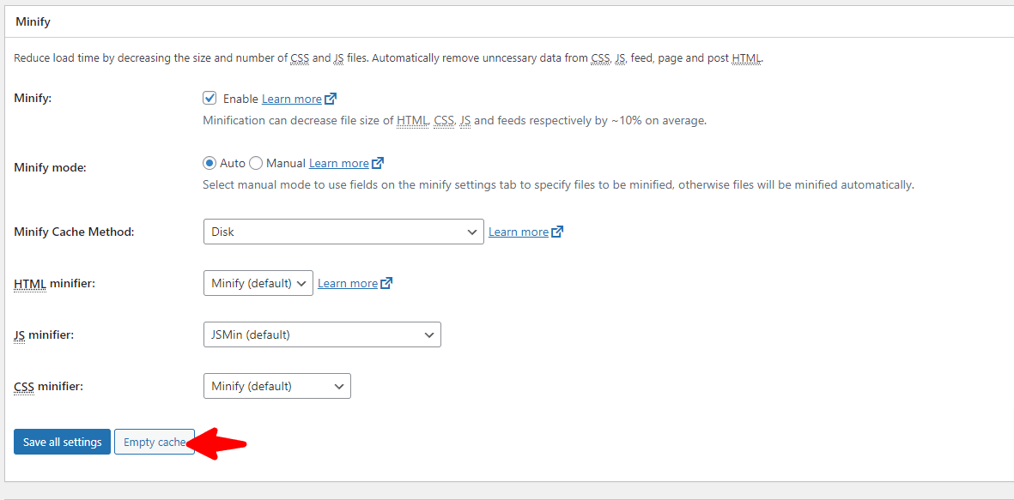Viewport: 1014px width, 500px height.
Task: Open JS minifier JSMin dropdown
Action: click(x=322, y=334)
